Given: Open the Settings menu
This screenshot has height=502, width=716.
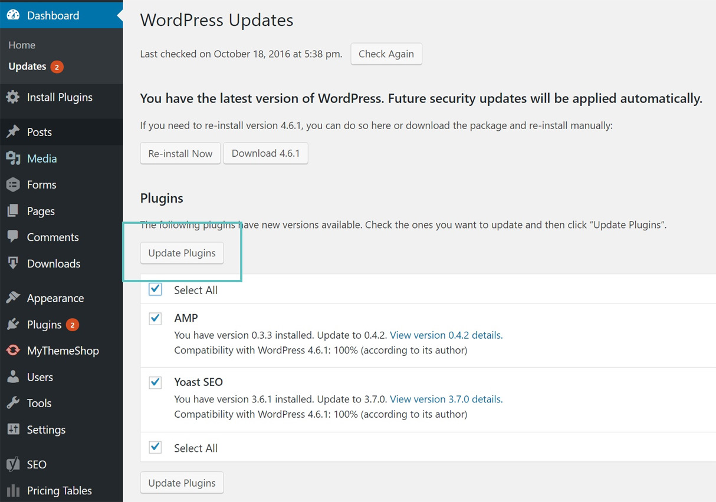Looking at the screenshot, I should [x=61, y=430].
